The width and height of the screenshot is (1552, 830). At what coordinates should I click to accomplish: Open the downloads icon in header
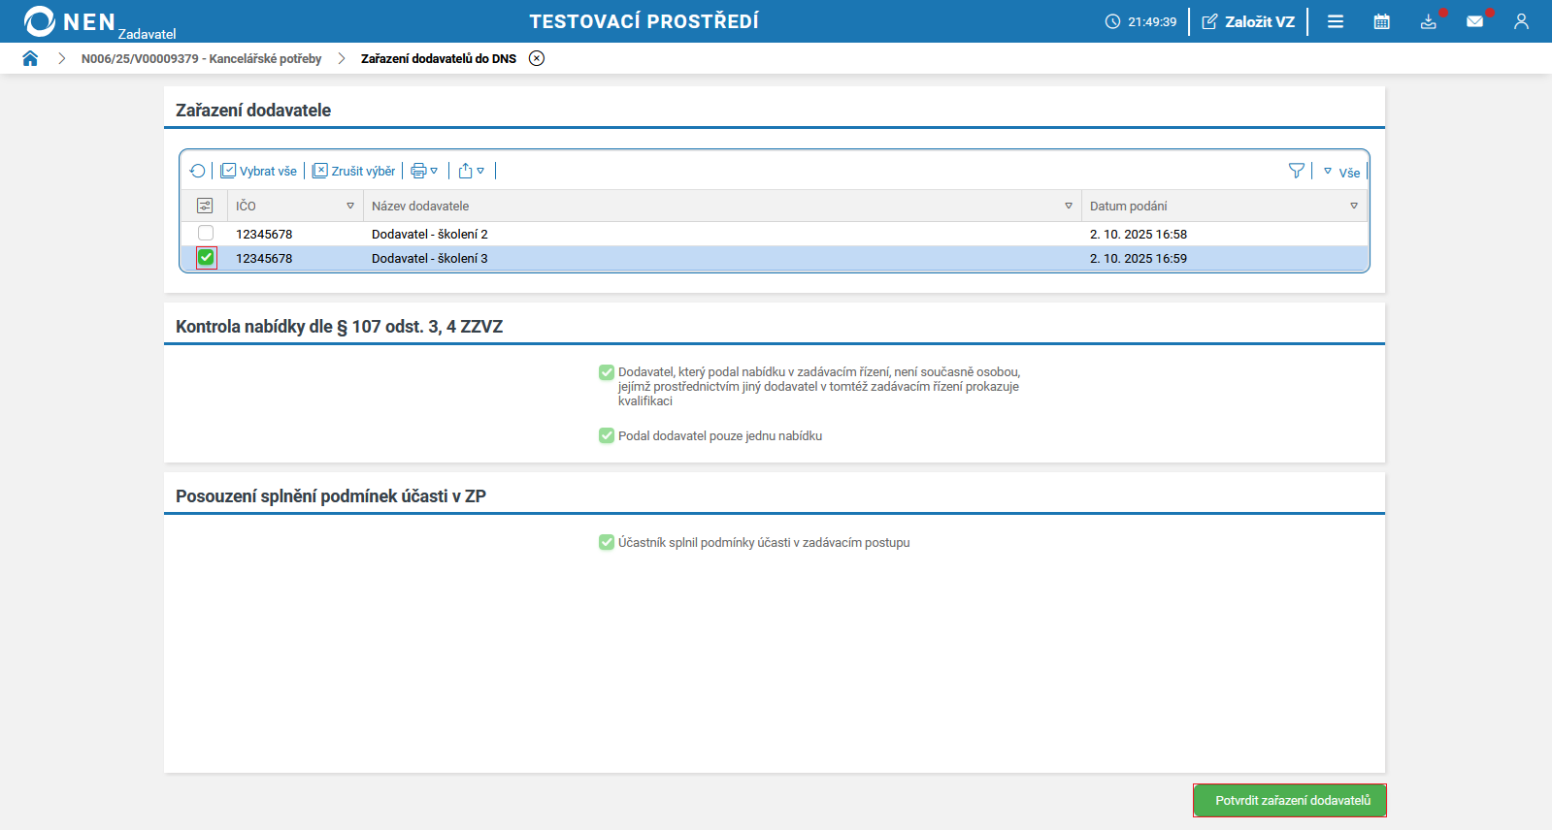coord(1429,21)
